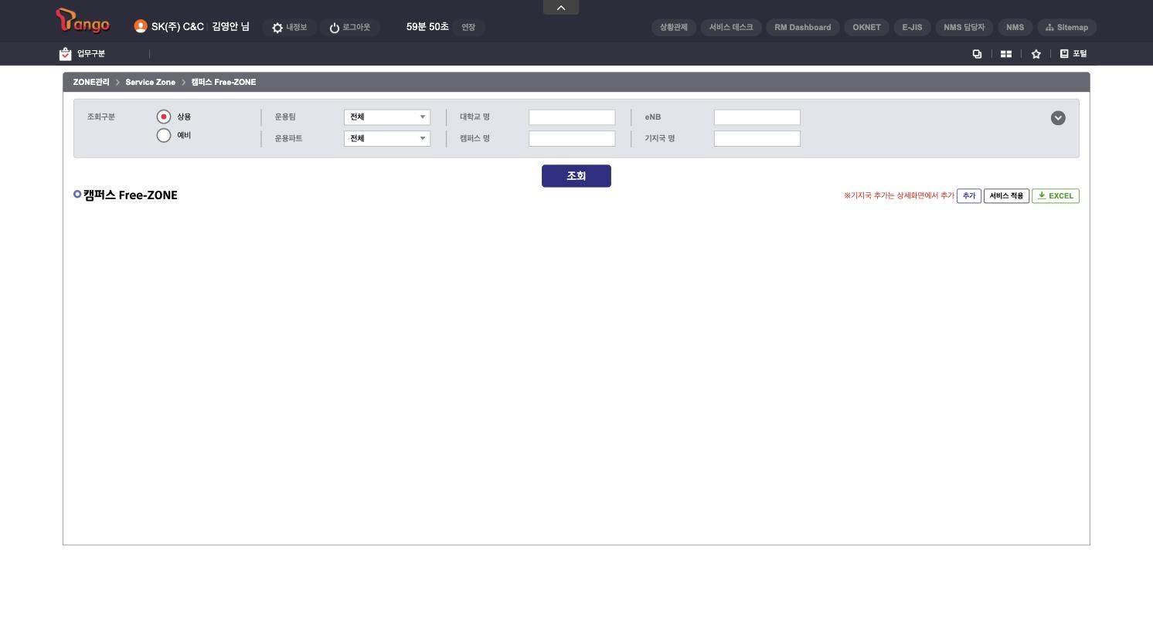The width and height of the screenshot is (1153, 627).
Task: Click the 59분 50초 session timer text
Action: pyautogui.click(x=427, y=27)
